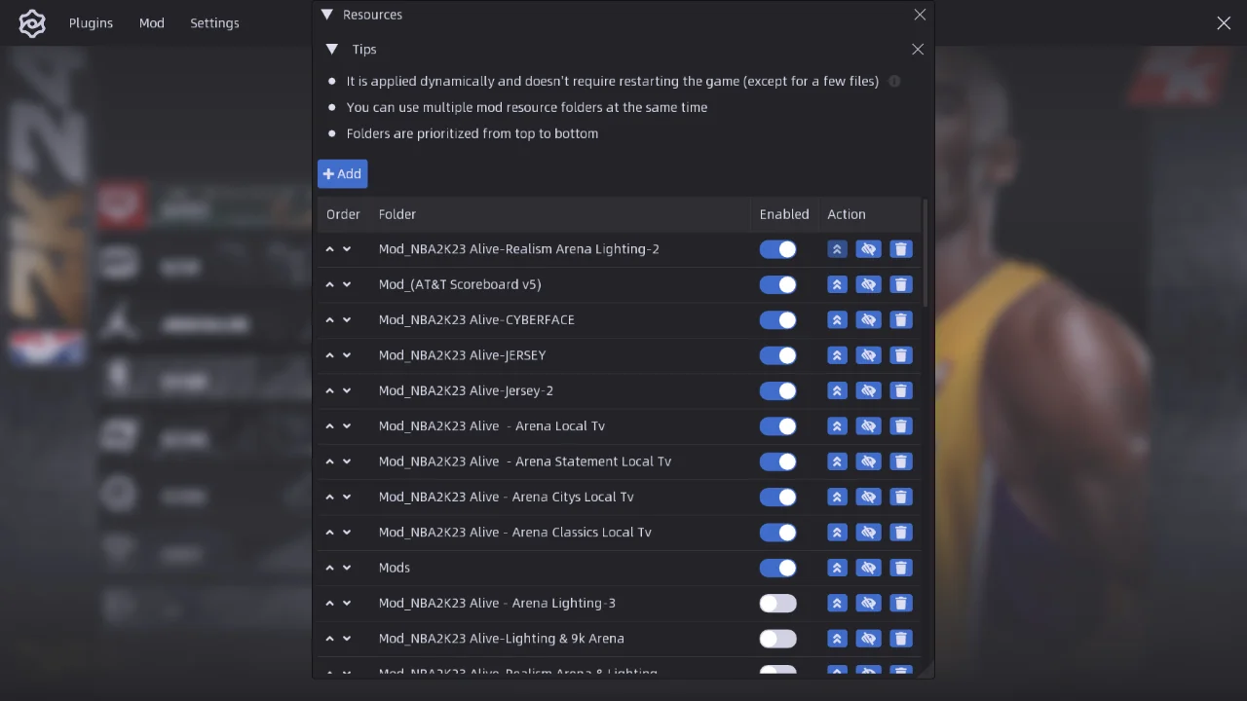Close the overlay using top-right X
Screen dimensions: 1247x701
click(1224, 23)
